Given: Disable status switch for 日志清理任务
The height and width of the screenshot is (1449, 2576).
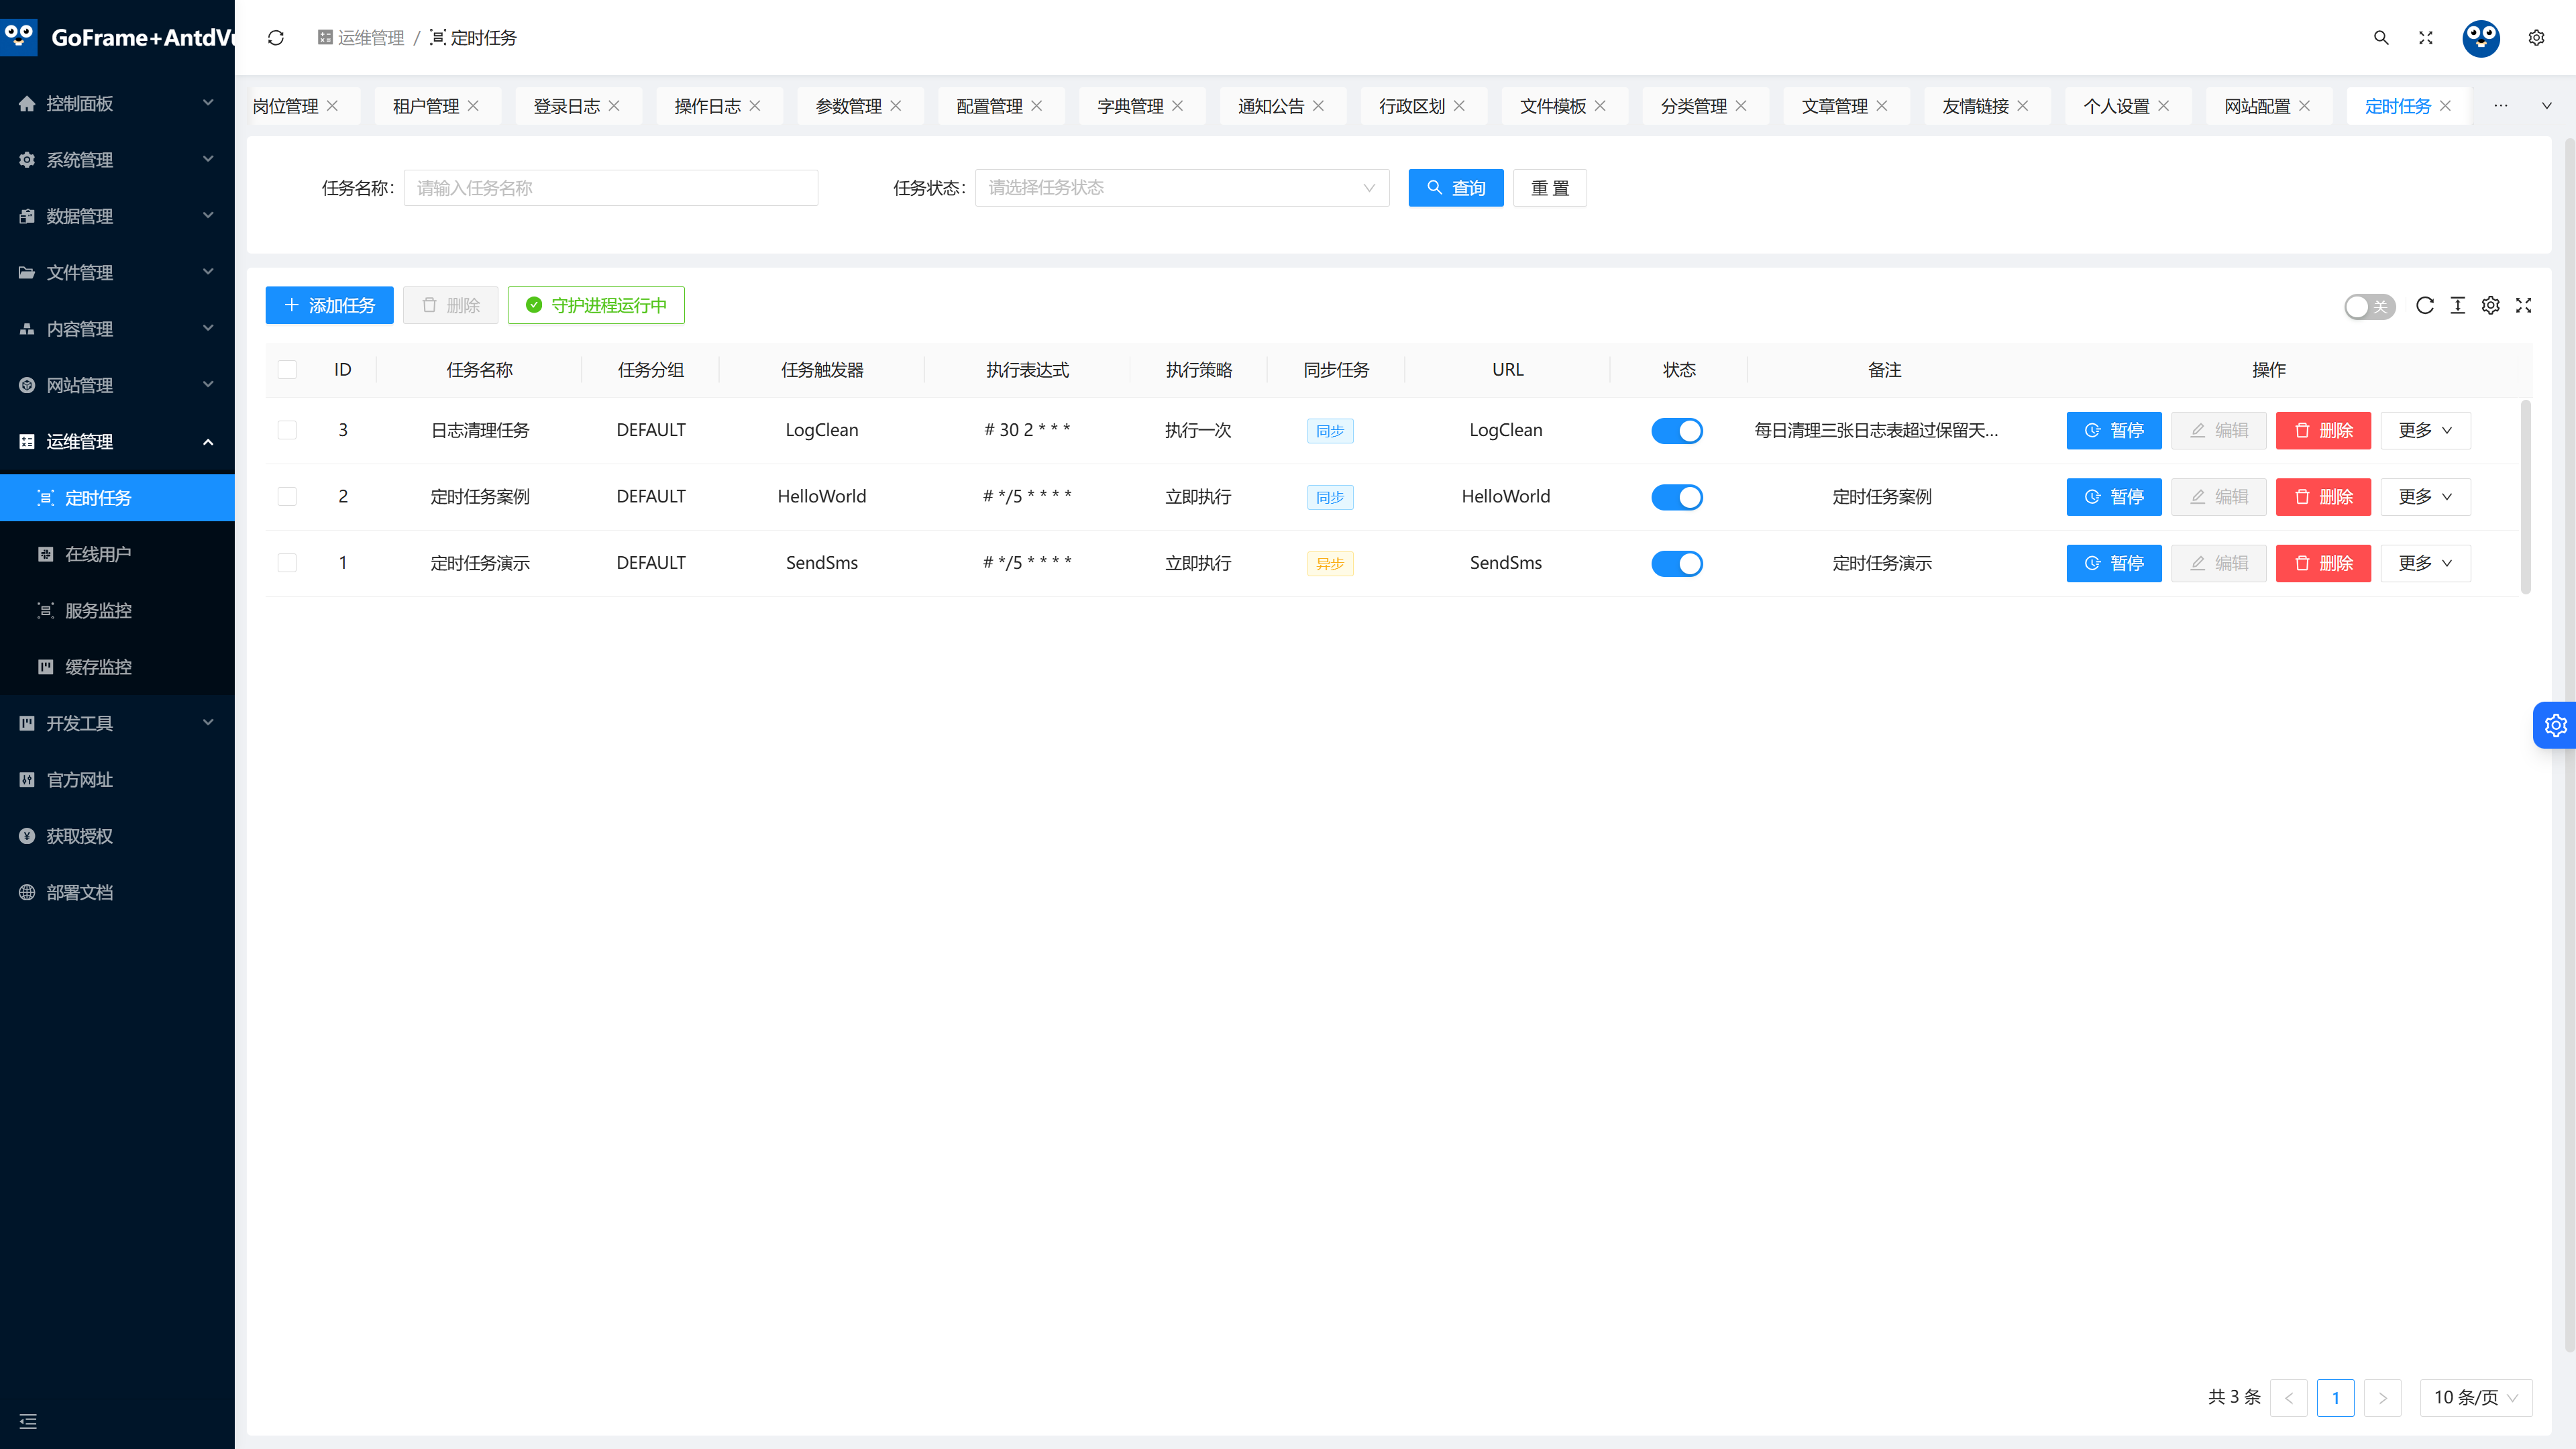Looking at the screenshot, I should pyautogui.click(x=1677, y=431).
